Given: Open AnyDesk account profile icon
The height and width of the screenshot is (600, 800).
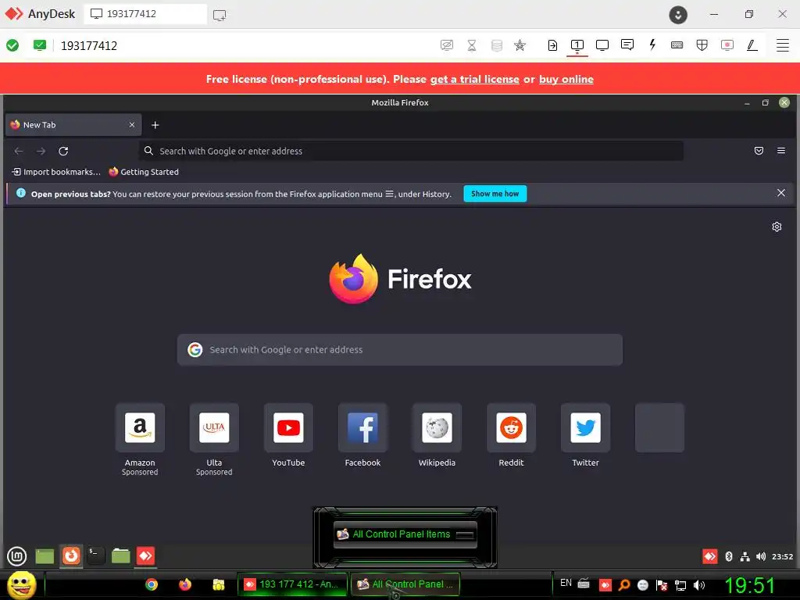Looking at the screenshot, I should [x=678, y=15].
